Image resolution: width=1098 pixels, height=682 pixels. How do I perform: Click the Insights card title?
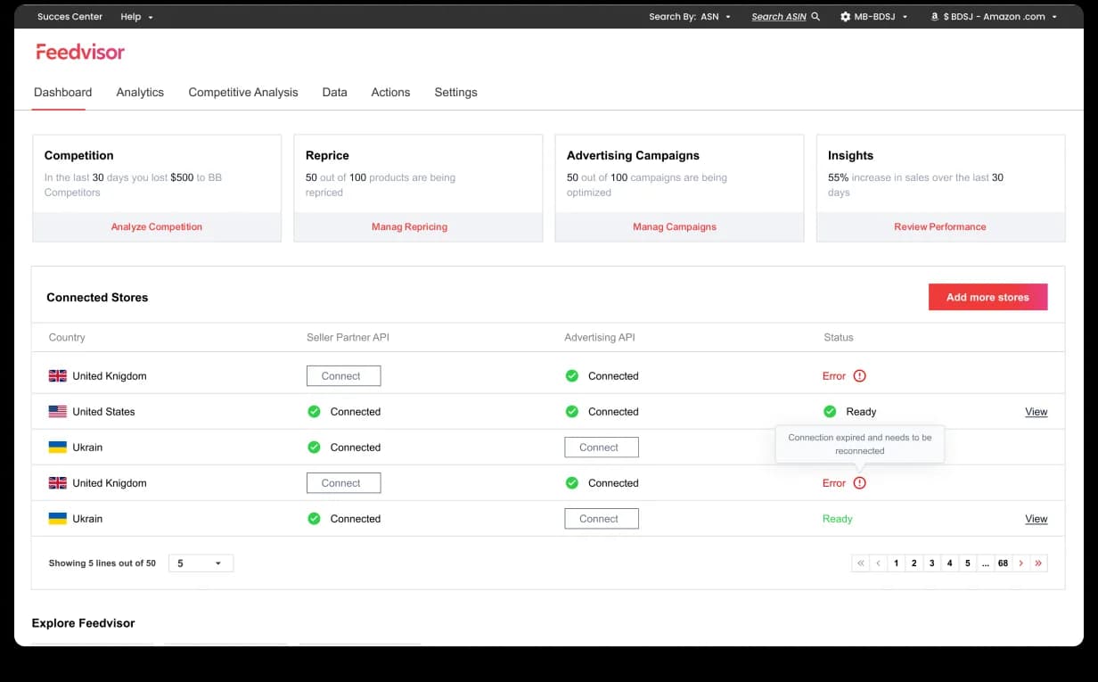point(850,155)
